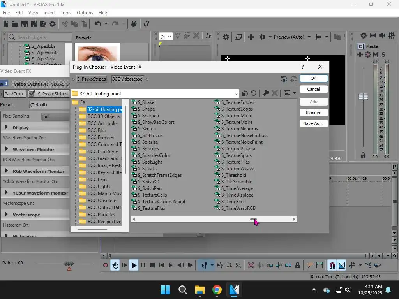This screenshot has height=299, width=399.
Task: Toggle Master bus Mute M button
Action: pyautogui.click(x=376, y=55)
